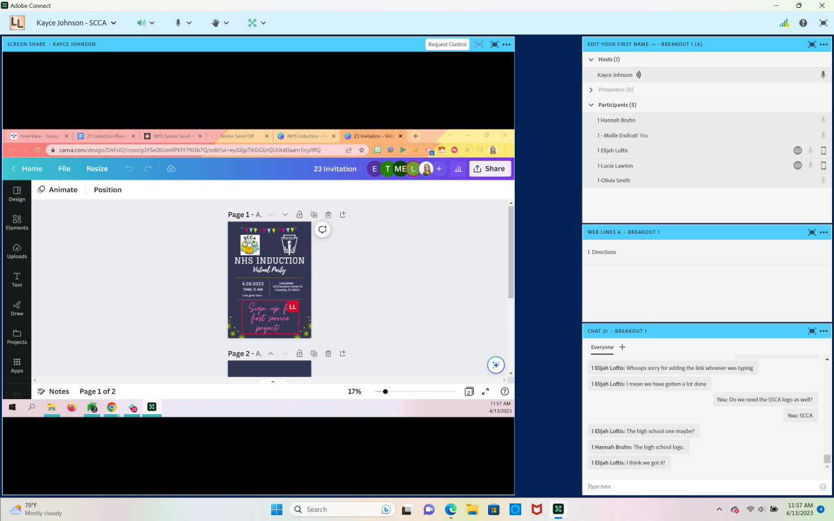
Task: Check the connection status bars icon
Action: tap(784, 23)
